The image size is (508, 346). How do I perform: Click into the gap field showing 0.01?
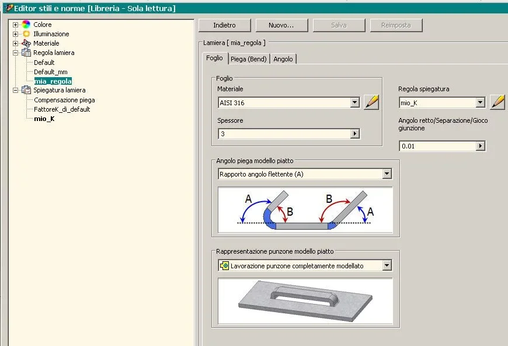click(x=438, y=146)
